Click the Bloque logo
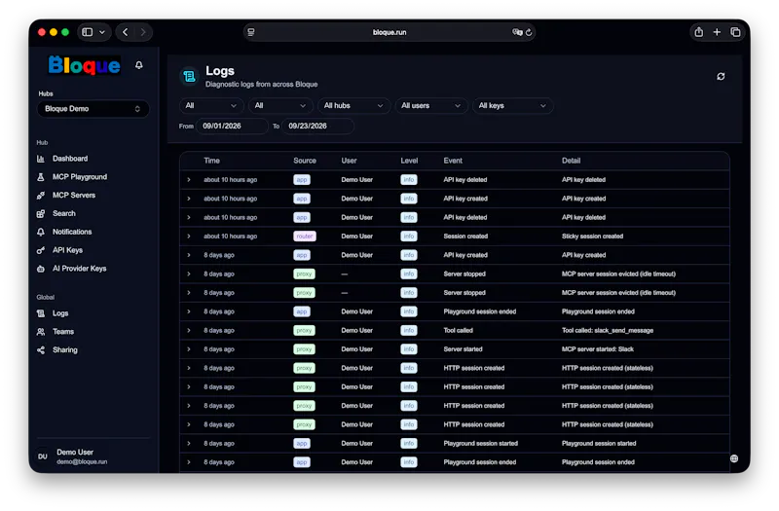Image resolution: width=779 pixels, height=511 pixels. [85, 65]
